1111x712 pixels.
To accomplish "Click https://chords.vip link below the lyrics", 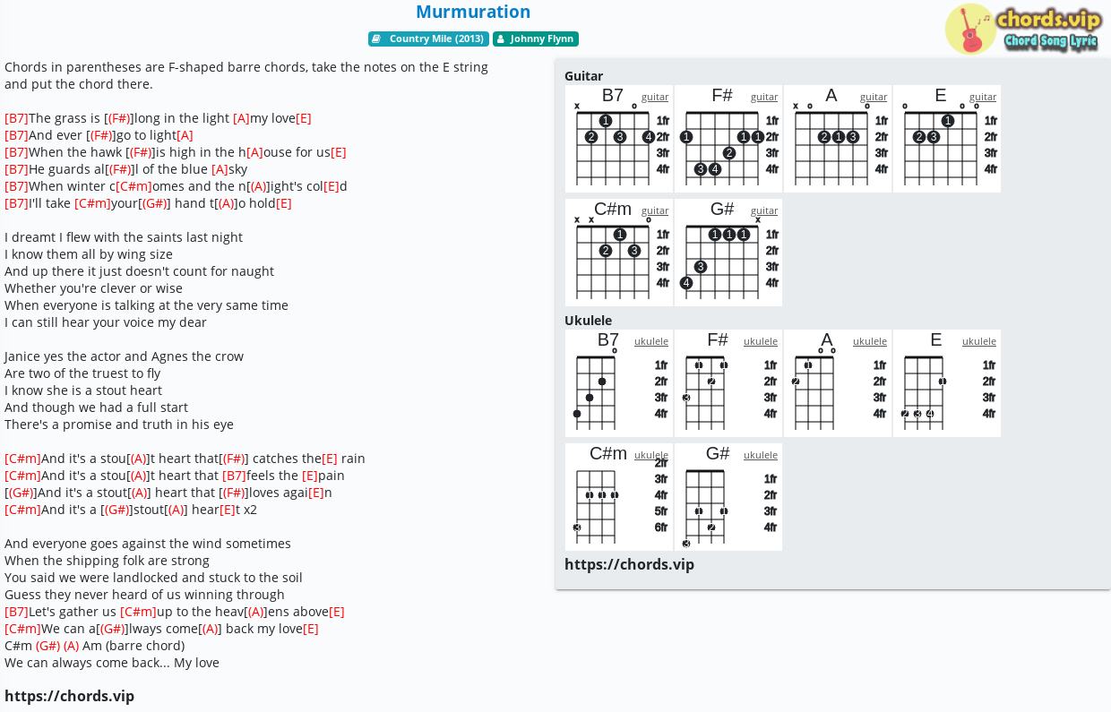I will click(69, 696).
